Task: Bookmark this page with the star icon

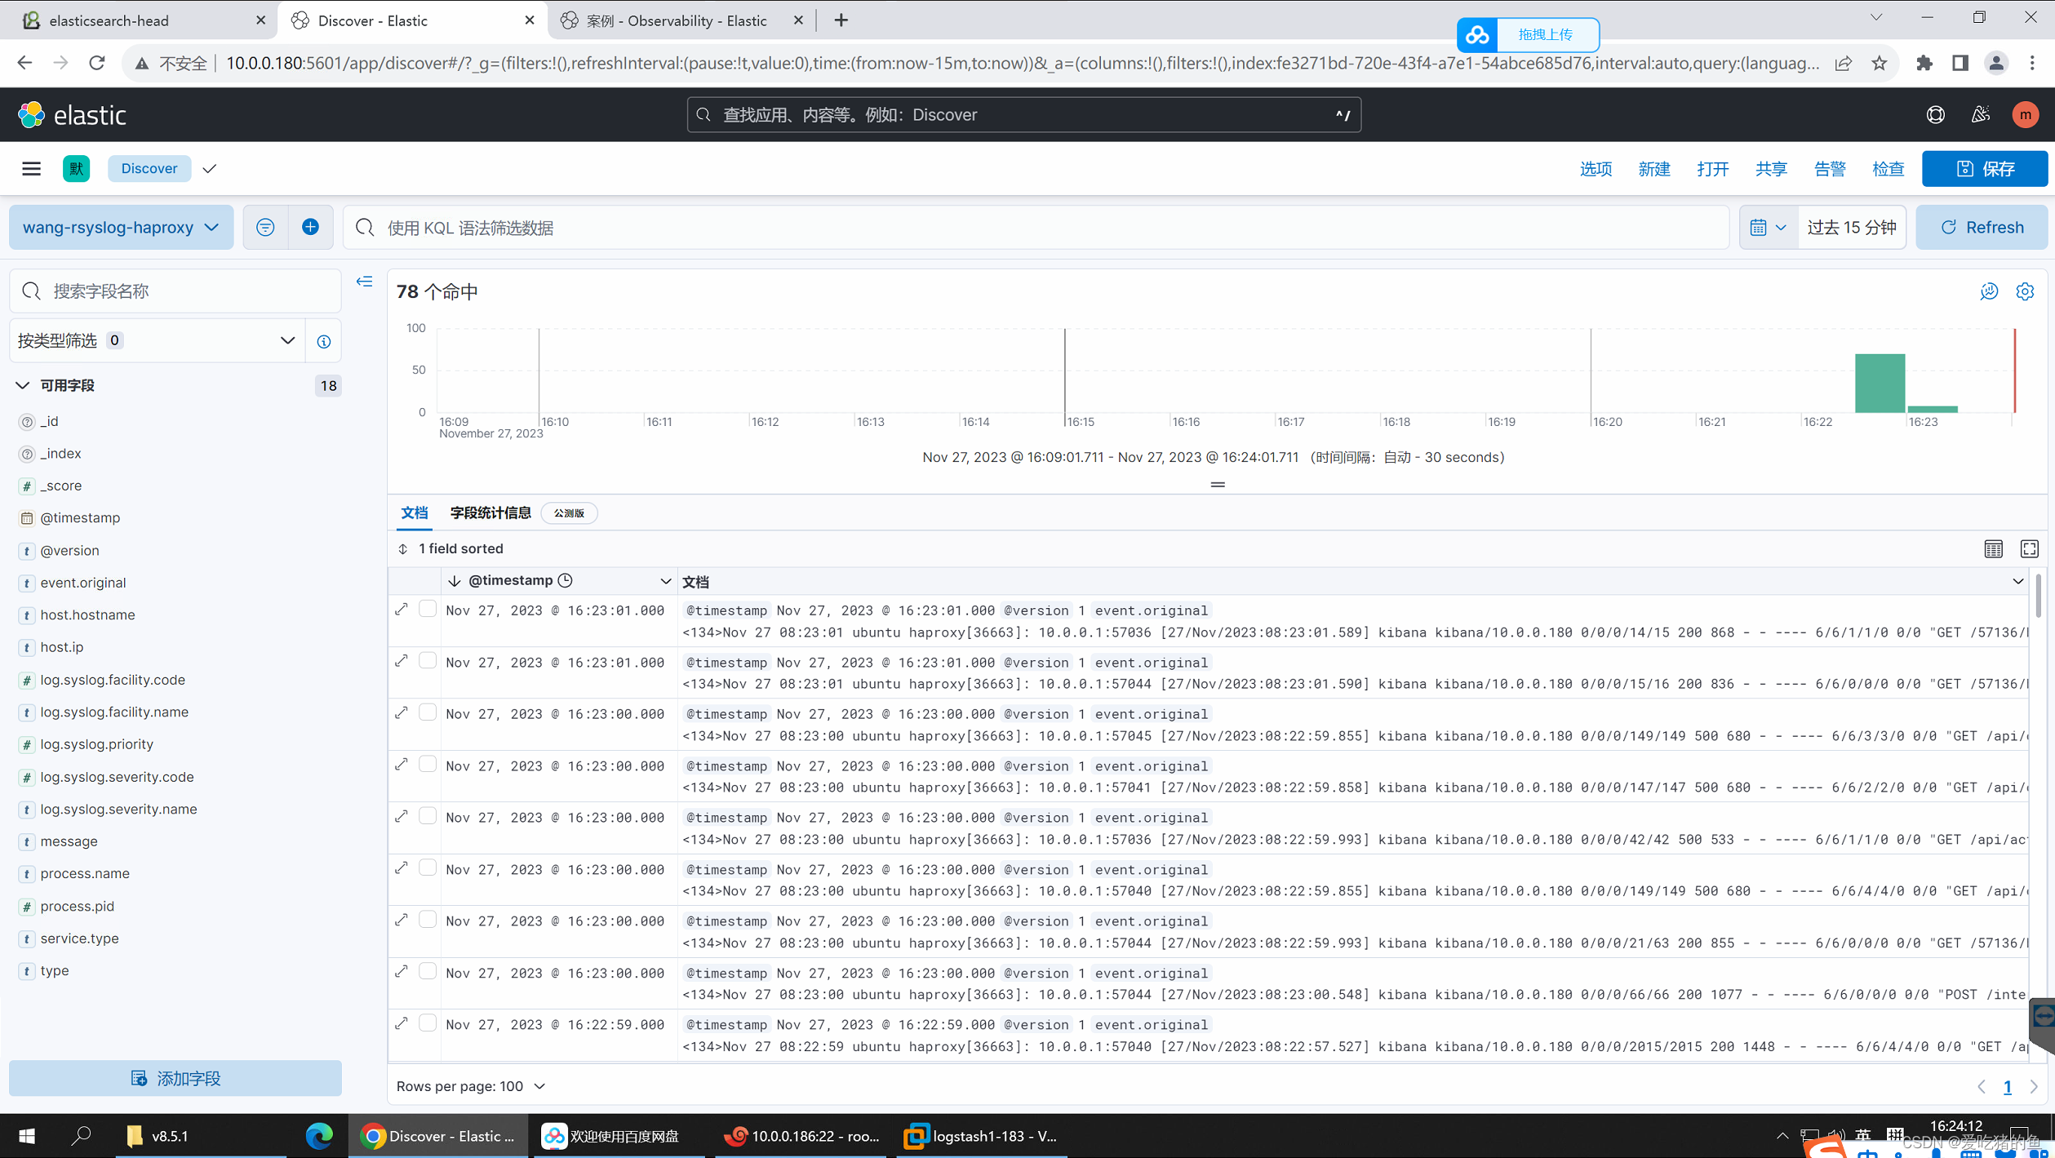Action: [x=1880, y=63]
